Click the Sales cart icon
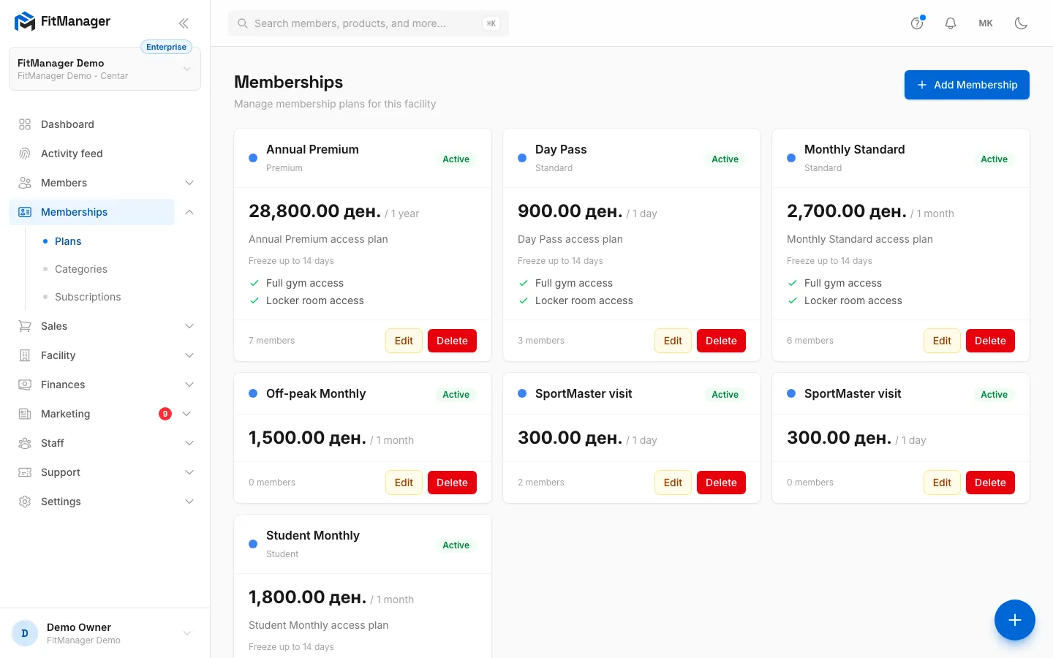This screenshot has width=1053, height=658. (x=25, y=326)
